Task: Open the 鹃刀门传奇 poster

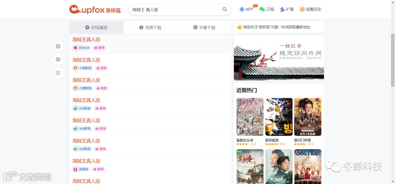Action: click(x=308, y=117)
